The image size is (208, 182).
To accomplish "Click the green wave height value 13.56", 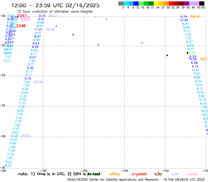I will click(191, 53).
